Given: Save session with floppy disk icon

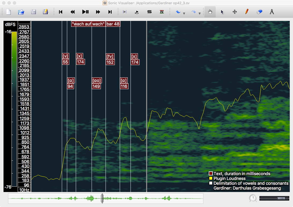Looking at the screenshot, I should [34, 12].
